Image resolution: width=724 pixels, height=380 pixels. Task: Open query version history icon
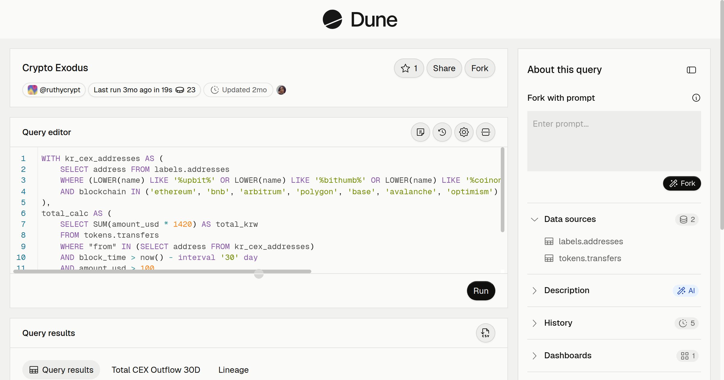click(x=442, y=132)
